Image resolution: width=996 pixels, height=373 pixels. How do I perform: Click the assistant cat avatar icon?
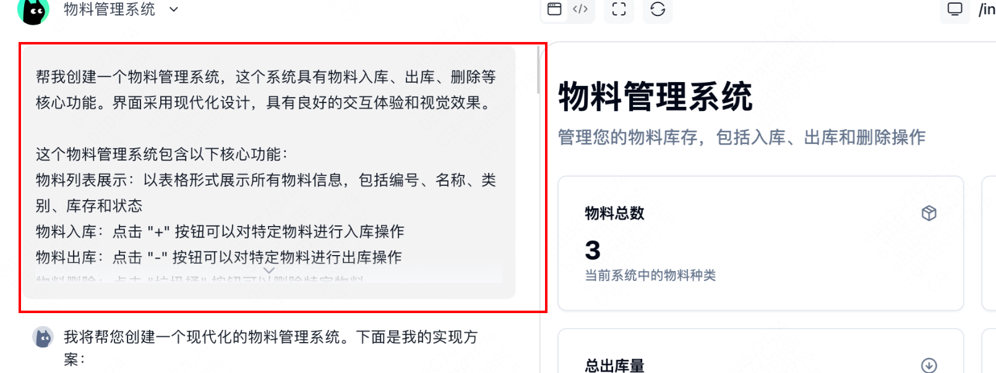[43, 337]
